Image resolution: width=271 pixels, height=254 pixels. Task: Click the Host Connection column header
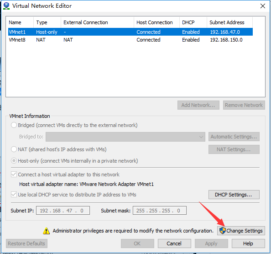click(156, 22)
